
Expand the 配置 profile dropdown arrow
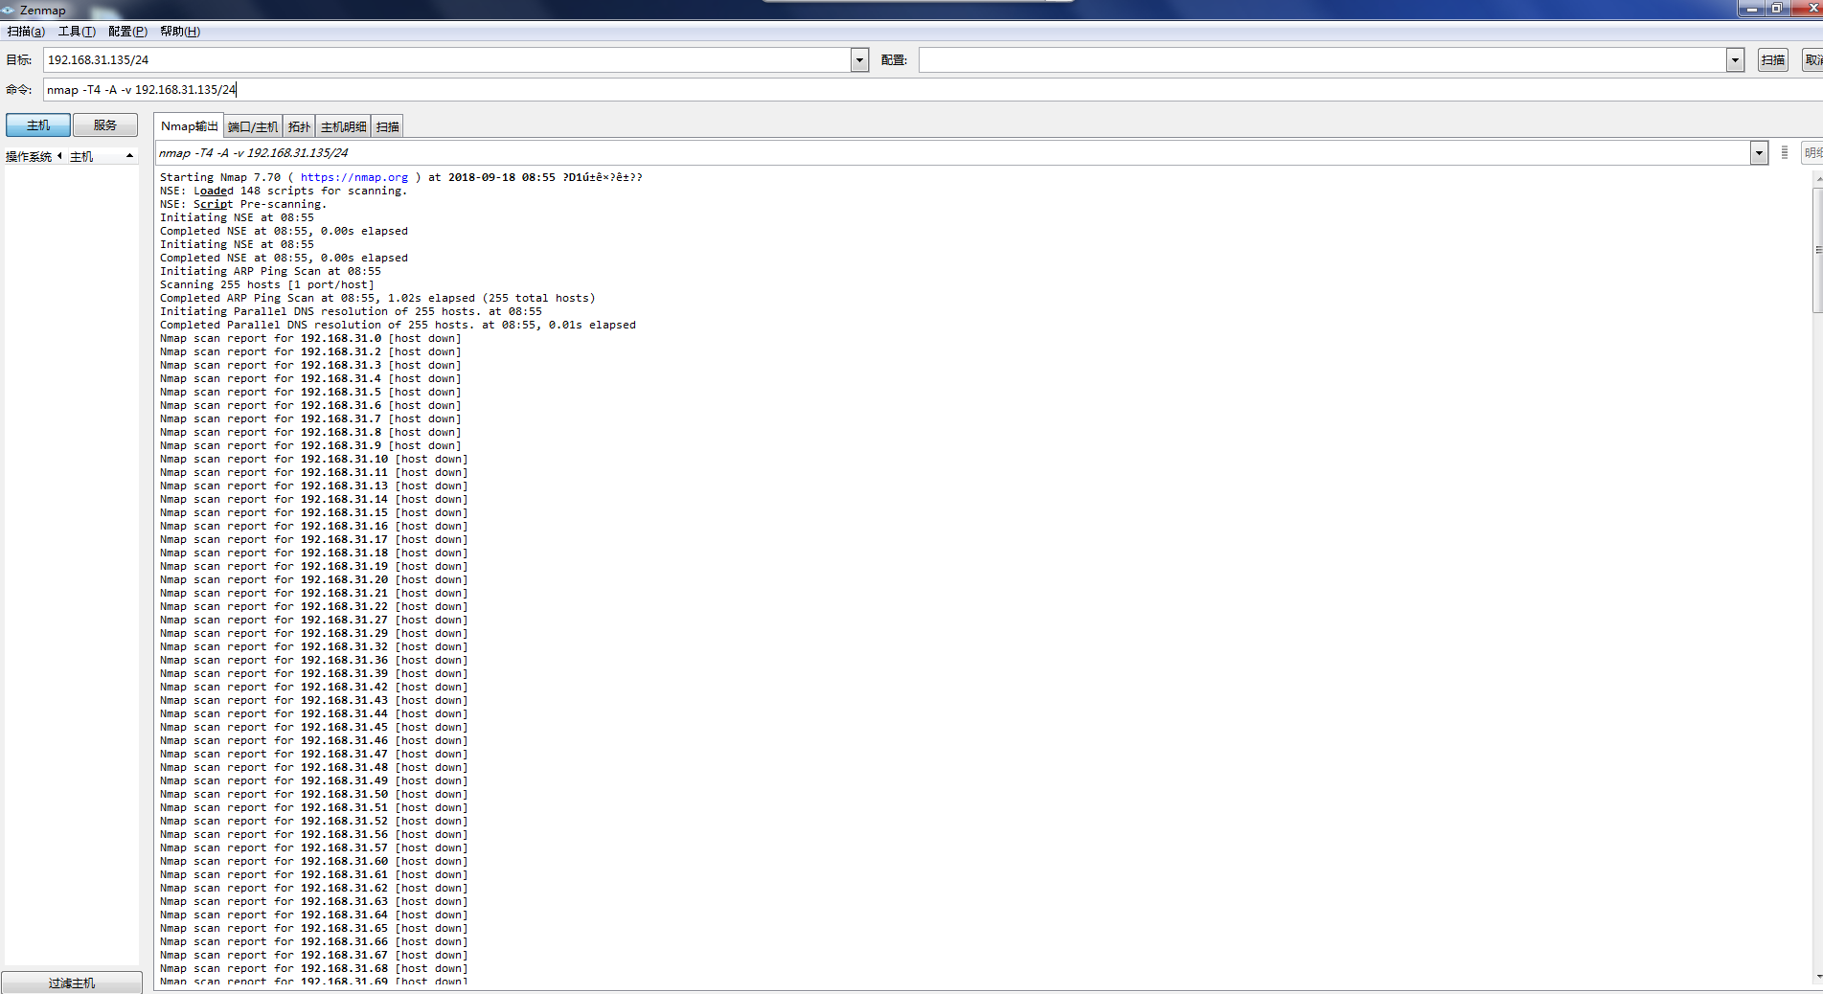click(x=1735, y=60)
